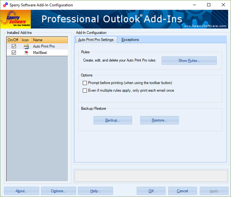Image resolution: width=231 pixels, height=197 pixels.
Task: Select the Auto Print Pro row name
Action: point(44,46)
